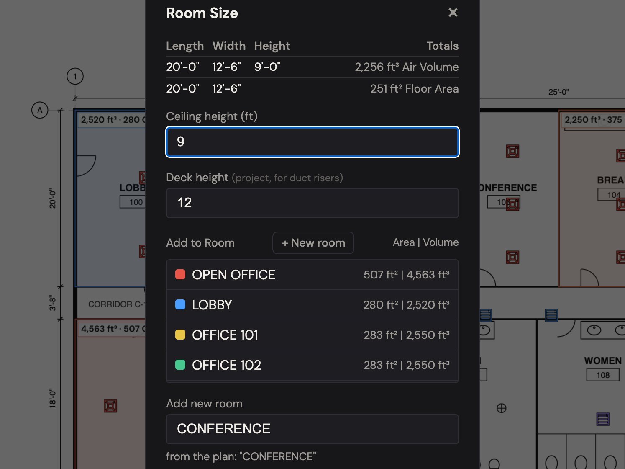Viewport: 625px width, 469px height.
Task: Click the red OPEN OFFICE color swatch
Action: (x=180, y=274)
